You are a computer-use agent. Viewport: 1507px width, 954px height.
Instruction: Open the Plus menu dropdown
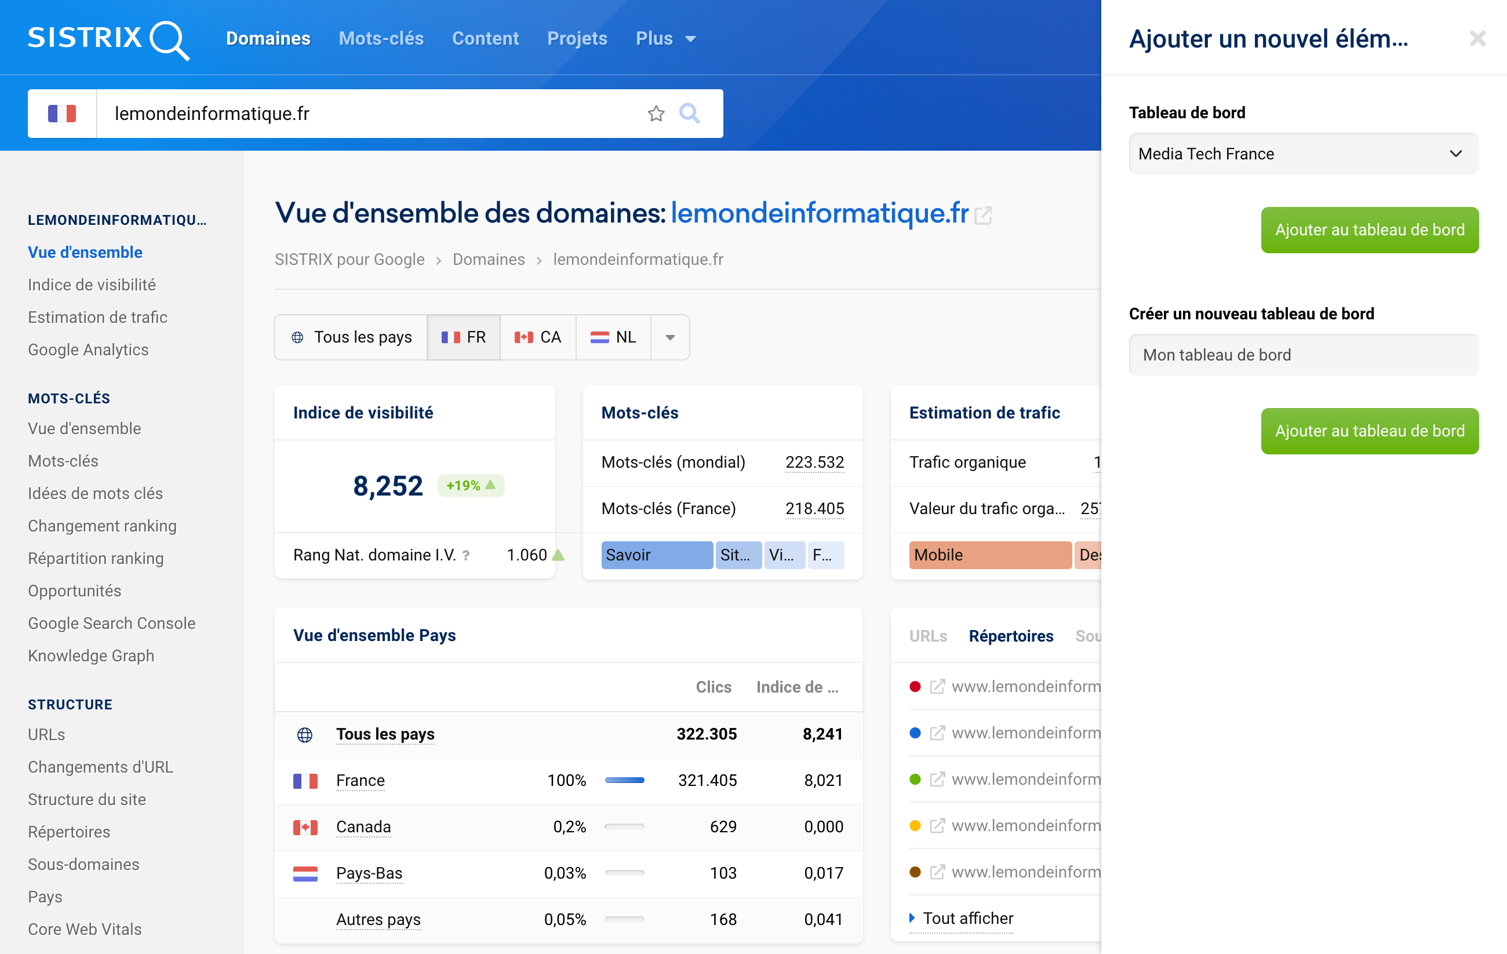click(x=666, y=39)
